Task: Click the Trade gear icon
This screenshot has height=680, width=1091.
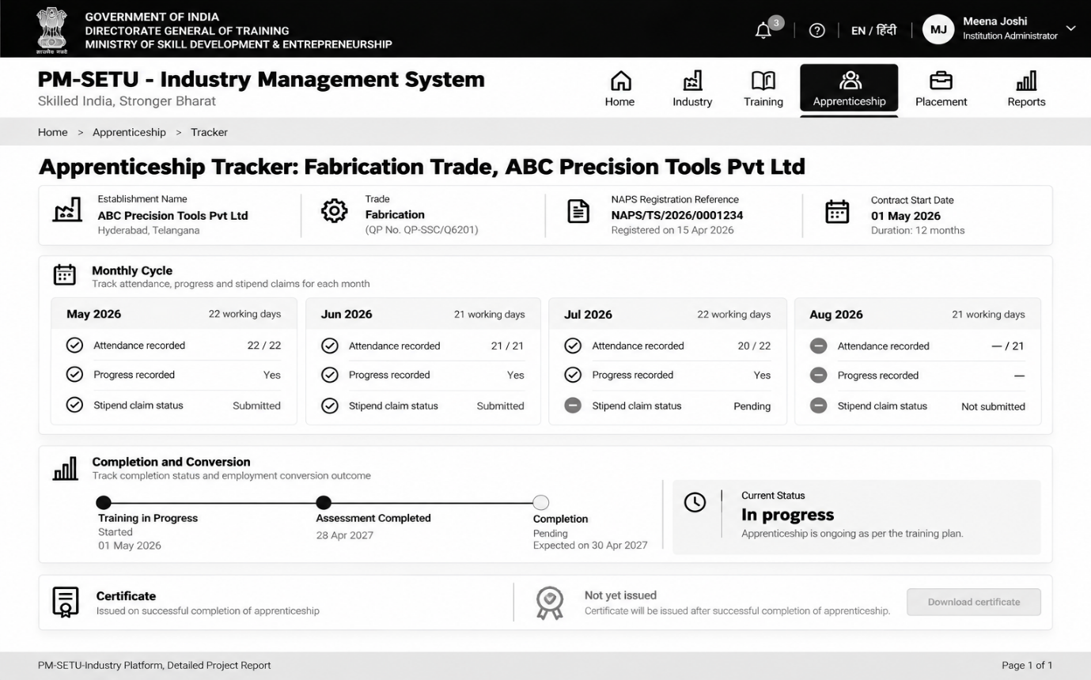Action: click(335, 211)
